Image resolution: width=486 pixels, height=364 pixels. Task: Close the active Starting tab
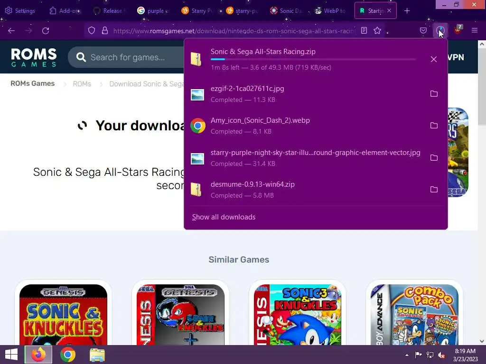[x=389, y=10]
